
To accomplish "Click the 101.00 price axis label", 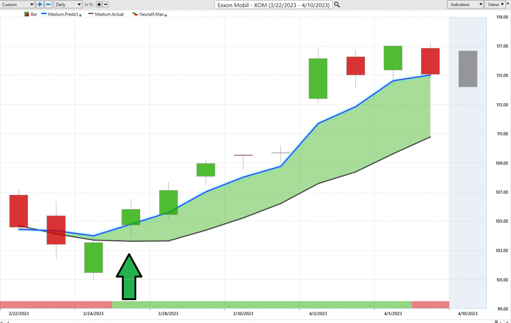I will 502,280.
